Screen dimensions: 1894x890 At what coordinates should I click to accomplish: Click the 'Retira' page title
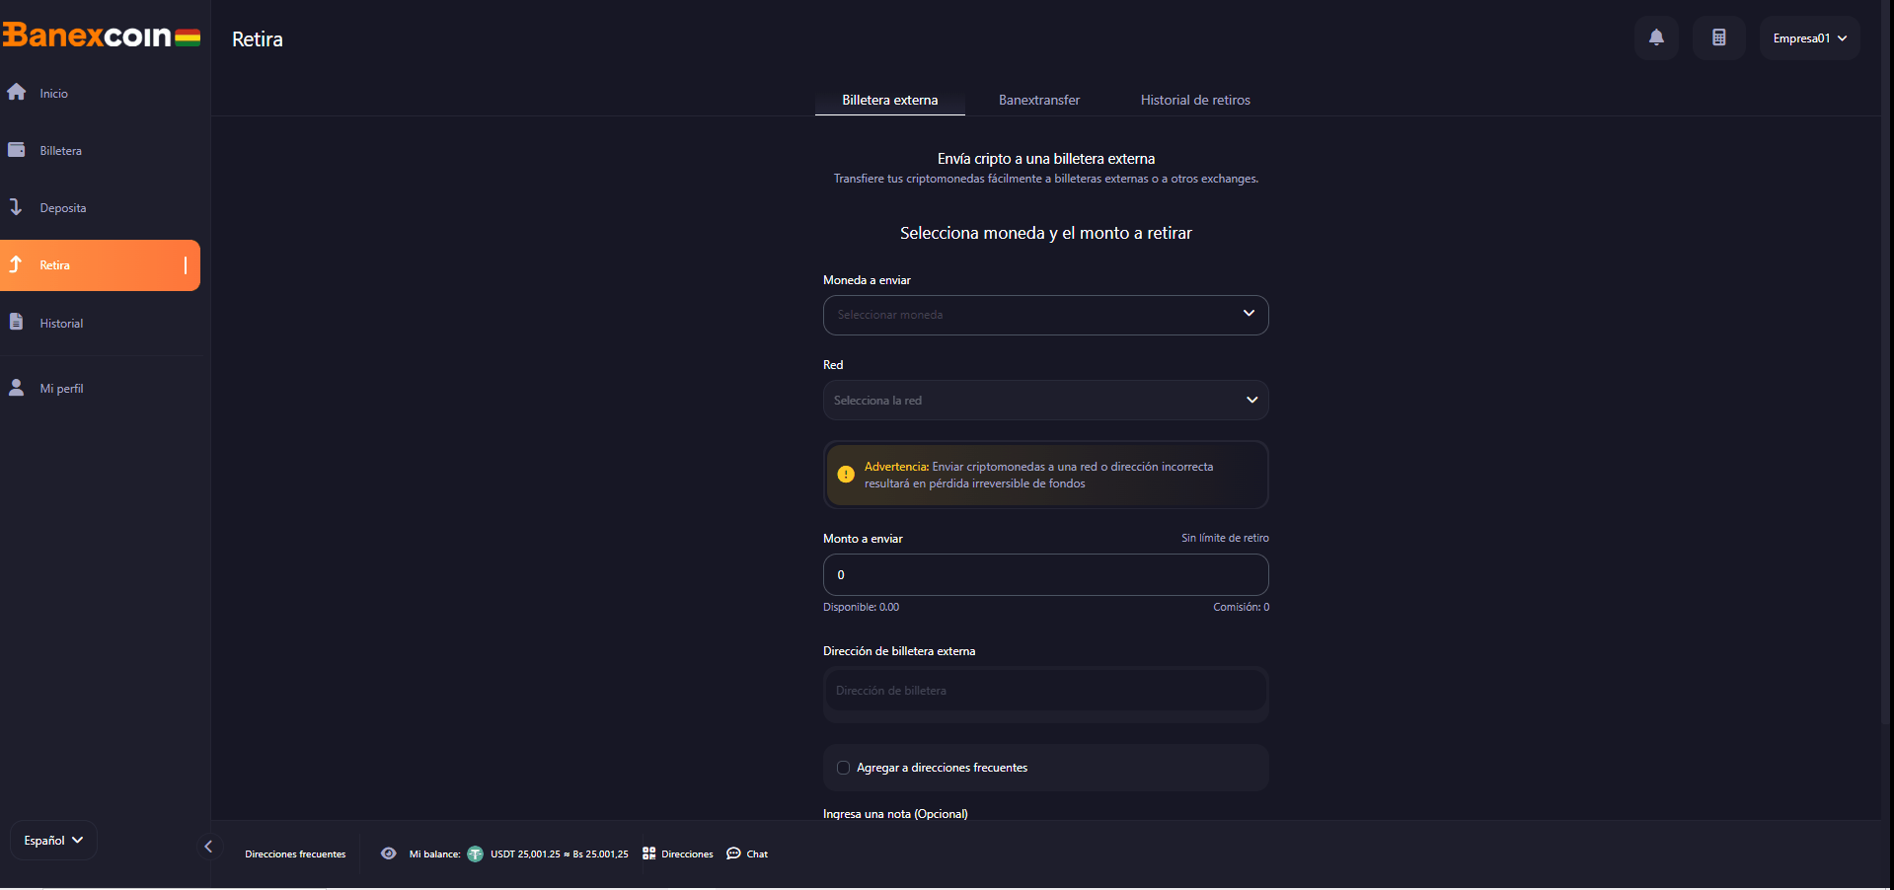[x=257, y=39]
